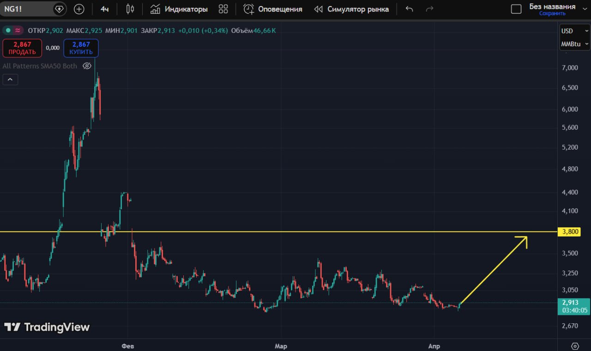591x351 pixels.
Task: Undo the last chart action
Action: [409, 9]
